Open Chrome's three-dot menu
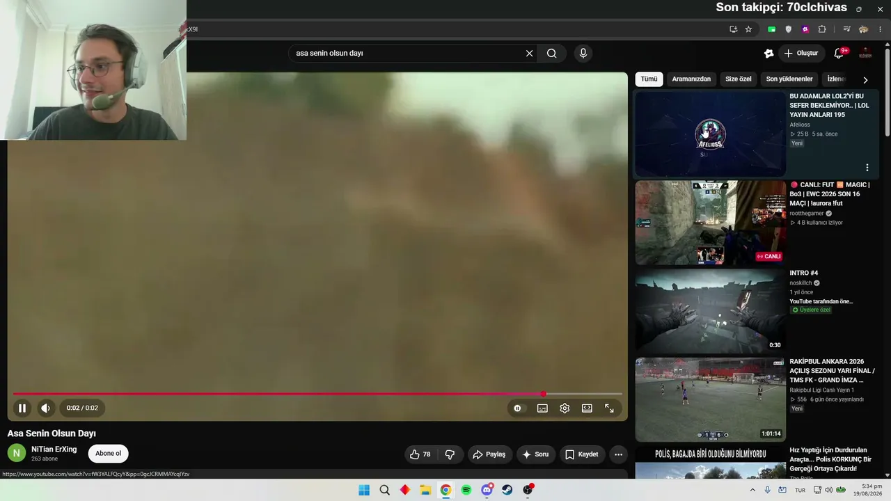The width and height of the screenshot is (891, 501). pos(881,29)
